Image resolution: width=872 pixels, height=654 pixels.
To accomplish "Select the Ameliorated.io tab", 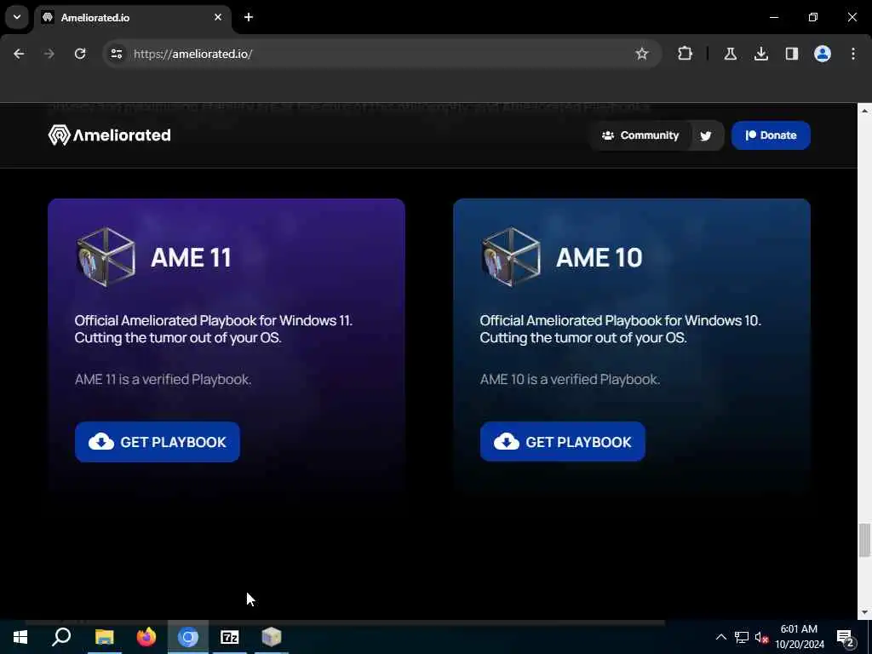I will click(x=134, y=18).
